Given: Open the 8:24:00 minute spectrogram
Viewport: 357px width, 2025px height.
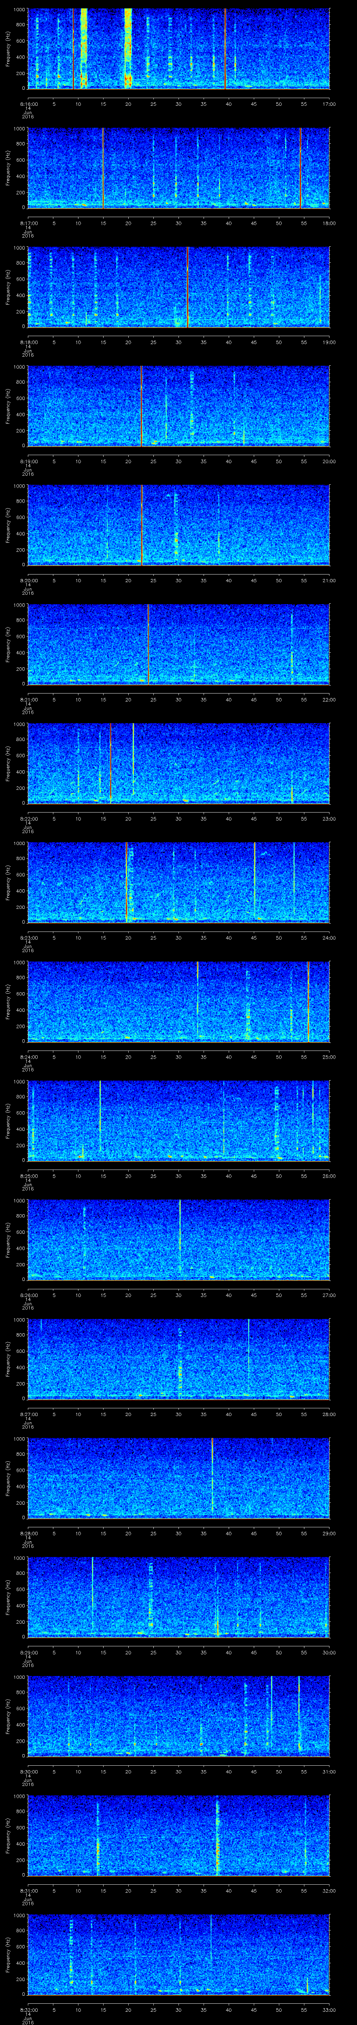Looking at the screenshot, I should (x=179, y=1001).
